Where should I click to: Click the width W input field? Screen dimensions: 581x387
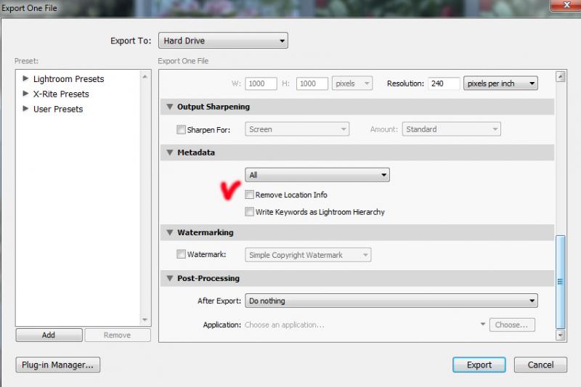[261, 83]
